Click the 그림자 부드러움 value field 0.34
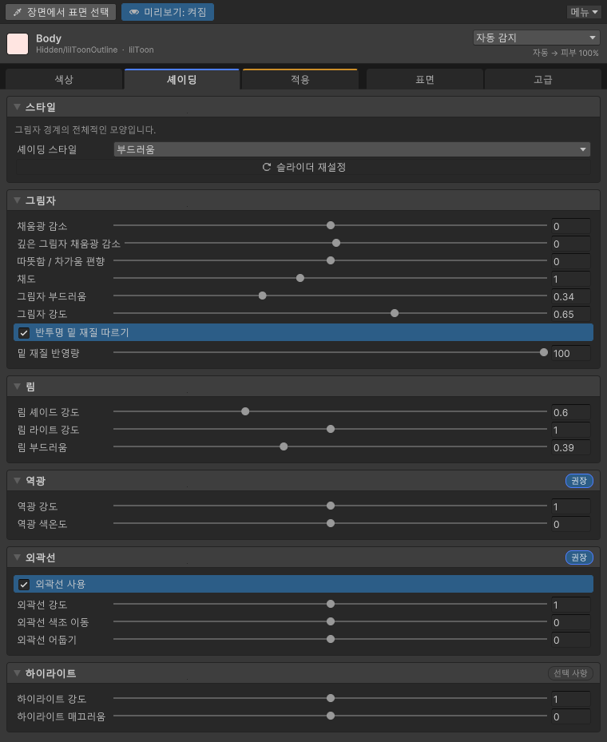This screenshot has height=742, width=607. [x=571, y=296]
